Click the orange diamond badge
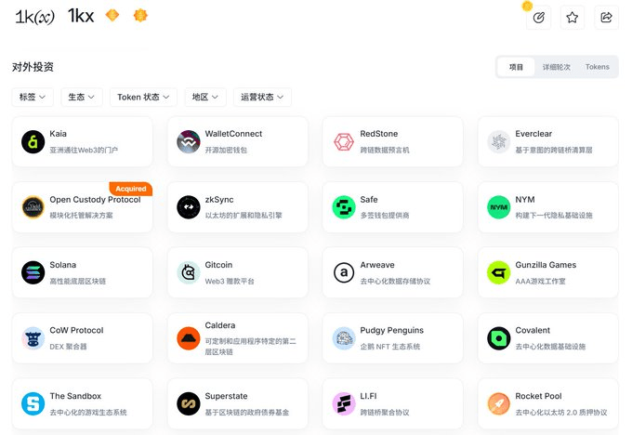Screen dimensions: 632x435 [112, 15]
